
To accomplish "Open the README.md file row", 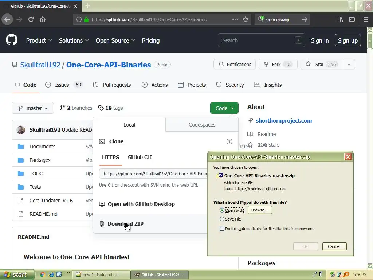I will click(x=43, y=214).
